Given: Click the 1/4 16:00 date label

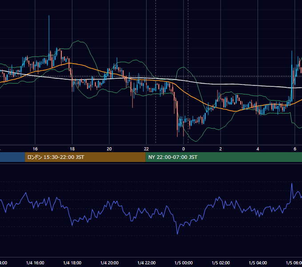Looking at the screenshot, I should [35, 263].
